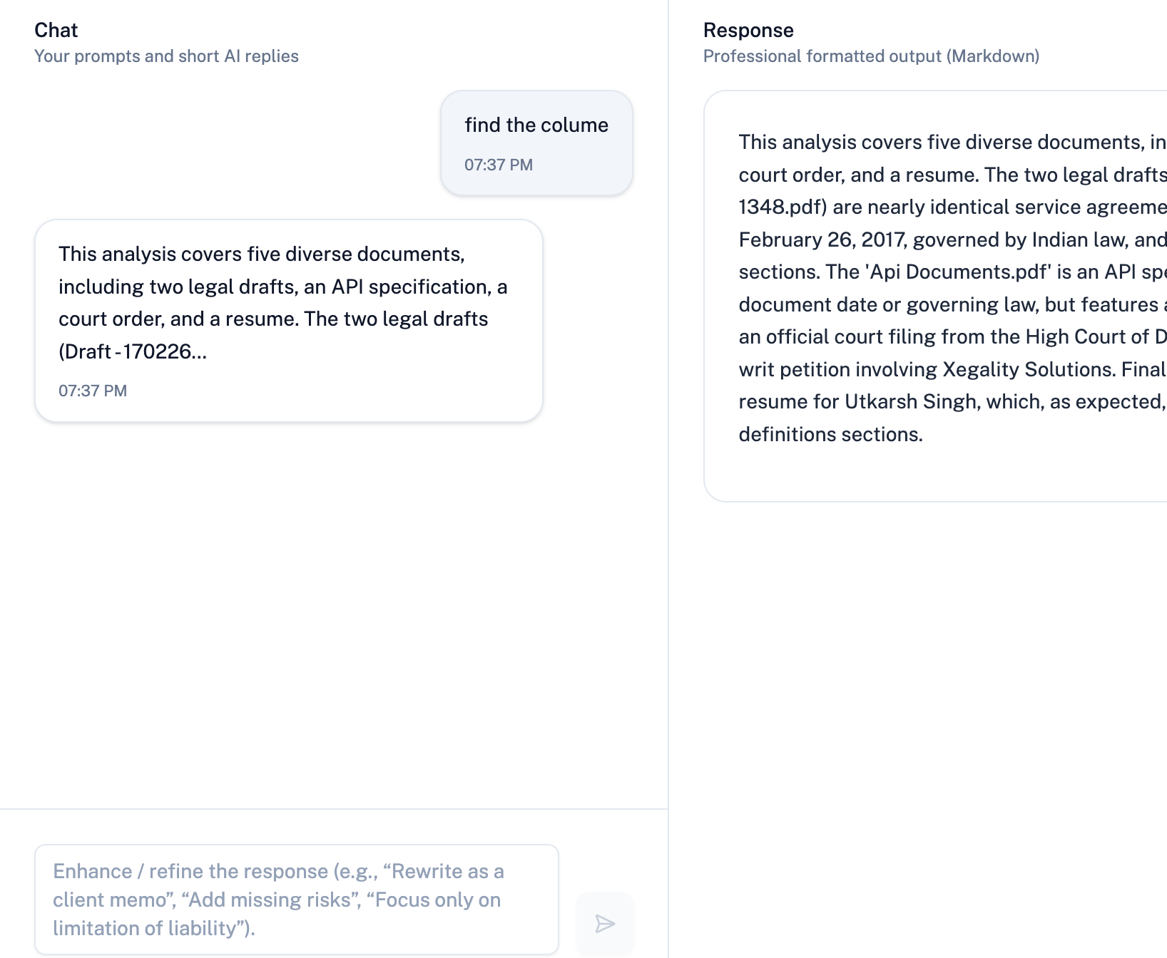Click 'definitions sections.' ending line
The width and height of the screenshot is (1167, 958).
(830, 434)
